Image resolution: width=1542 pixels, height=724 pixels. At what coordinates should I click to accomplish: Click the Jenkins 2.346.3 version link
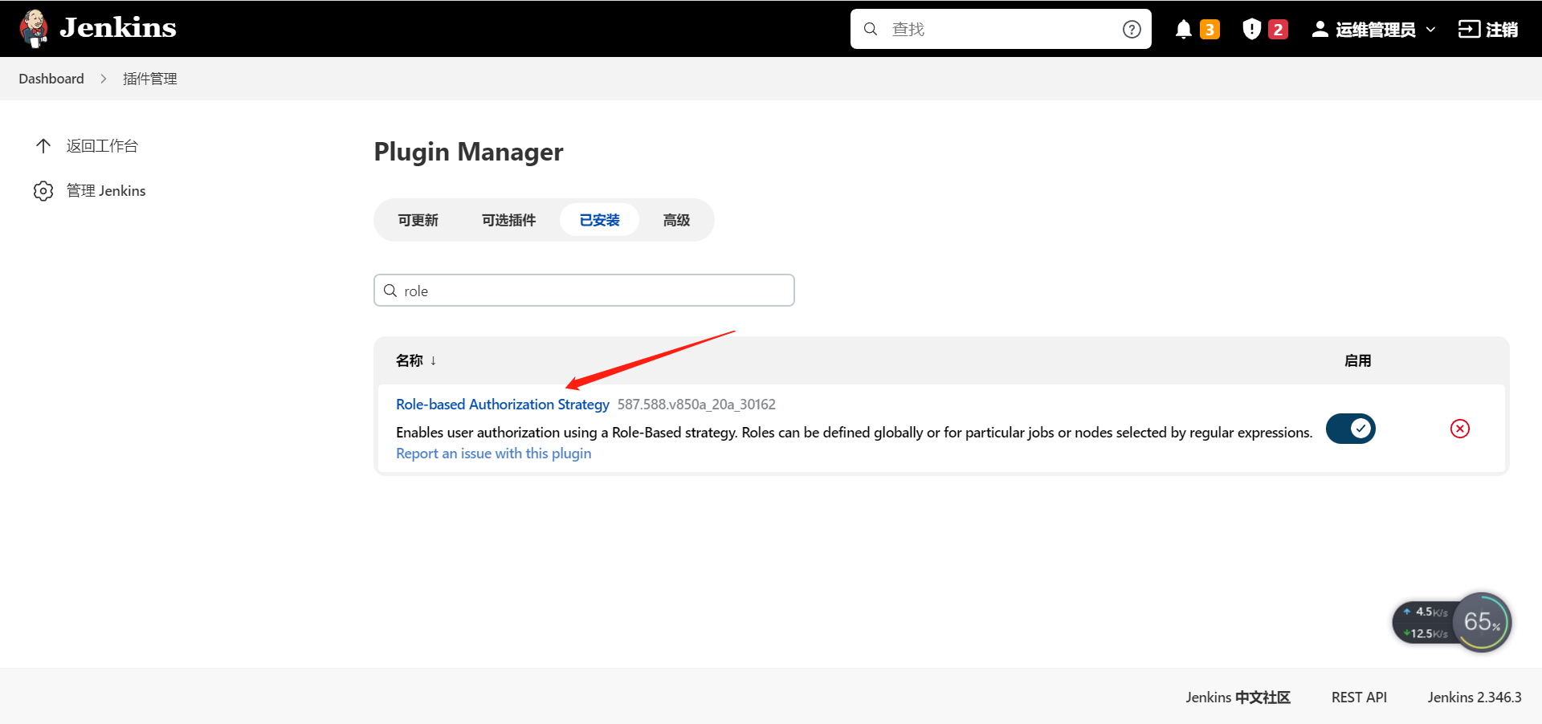coord(1475,698)
